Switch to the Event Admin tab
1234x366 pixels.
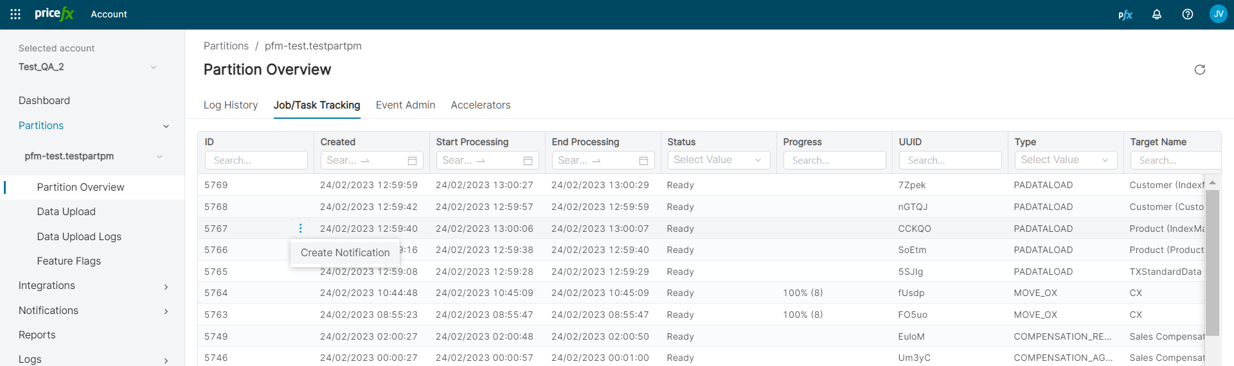point(405,105)
